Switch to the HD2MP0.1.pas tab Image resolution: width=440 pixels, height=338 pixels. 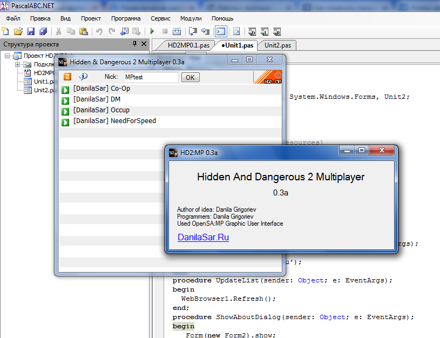coord(184,45)
